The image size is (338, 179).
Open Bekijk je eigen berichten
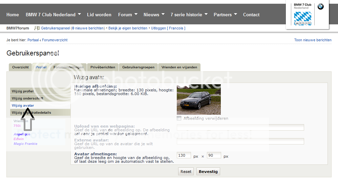point(128,28)
